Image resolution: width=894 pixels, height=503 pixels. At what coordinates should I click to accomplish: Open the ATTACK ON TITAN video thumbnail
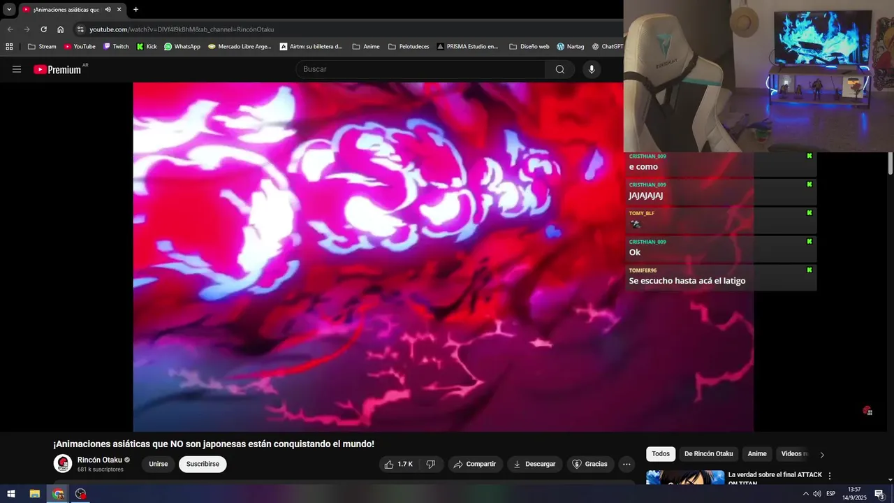pos(685,477)
